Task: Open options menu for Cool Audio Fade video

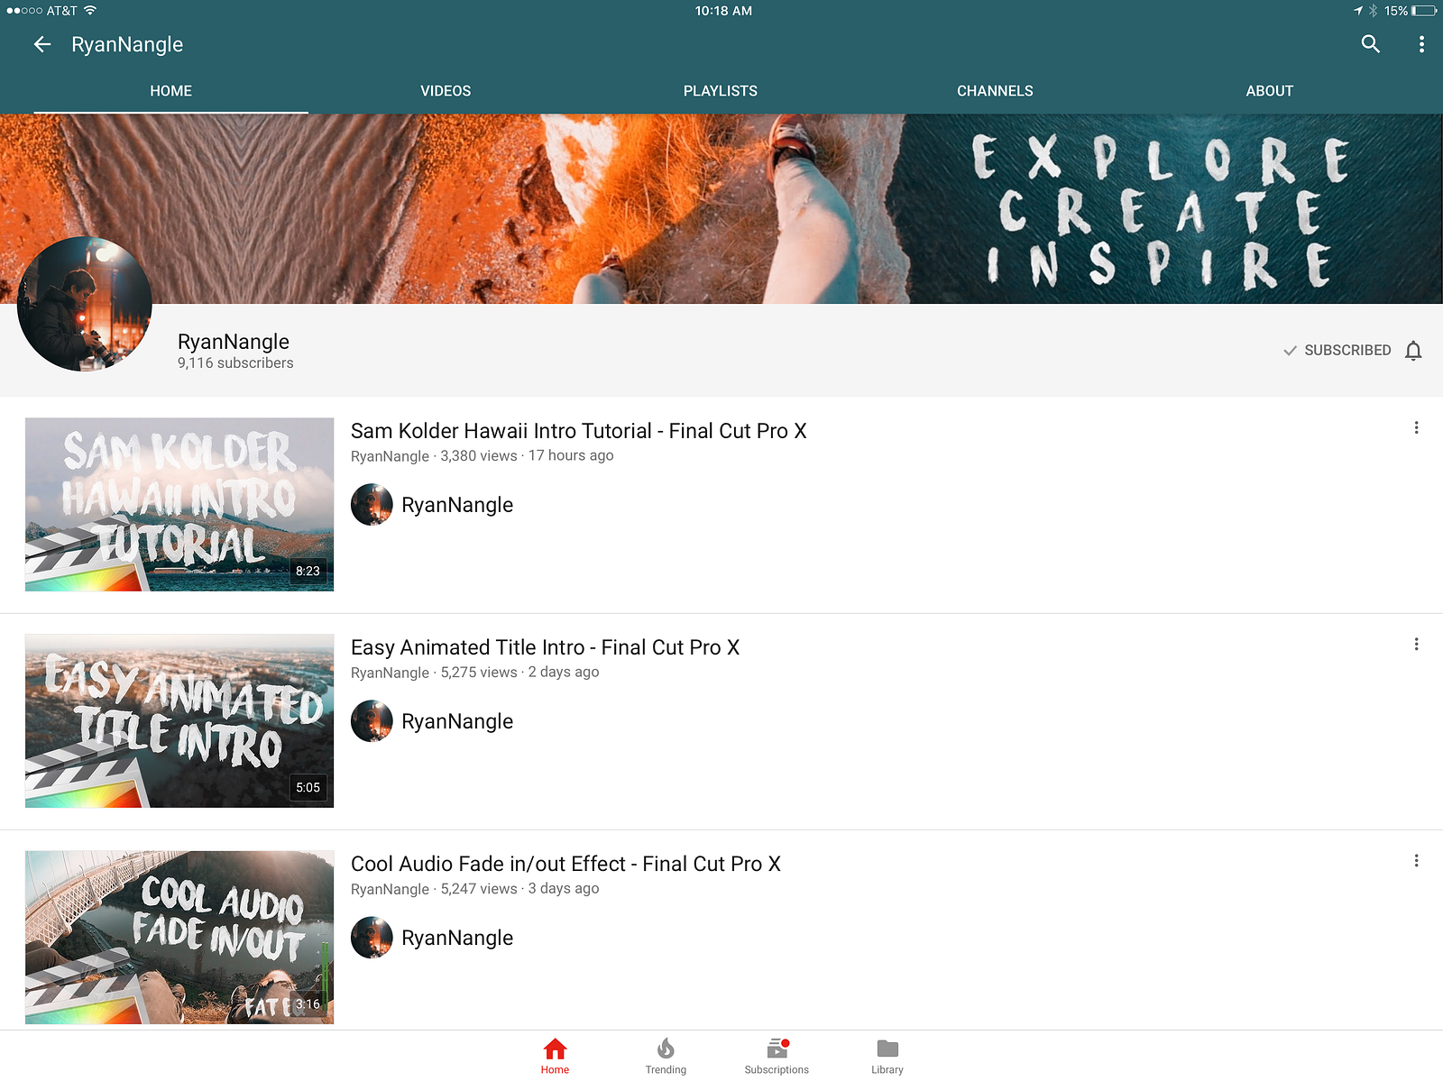Action: click(1416, 860)
